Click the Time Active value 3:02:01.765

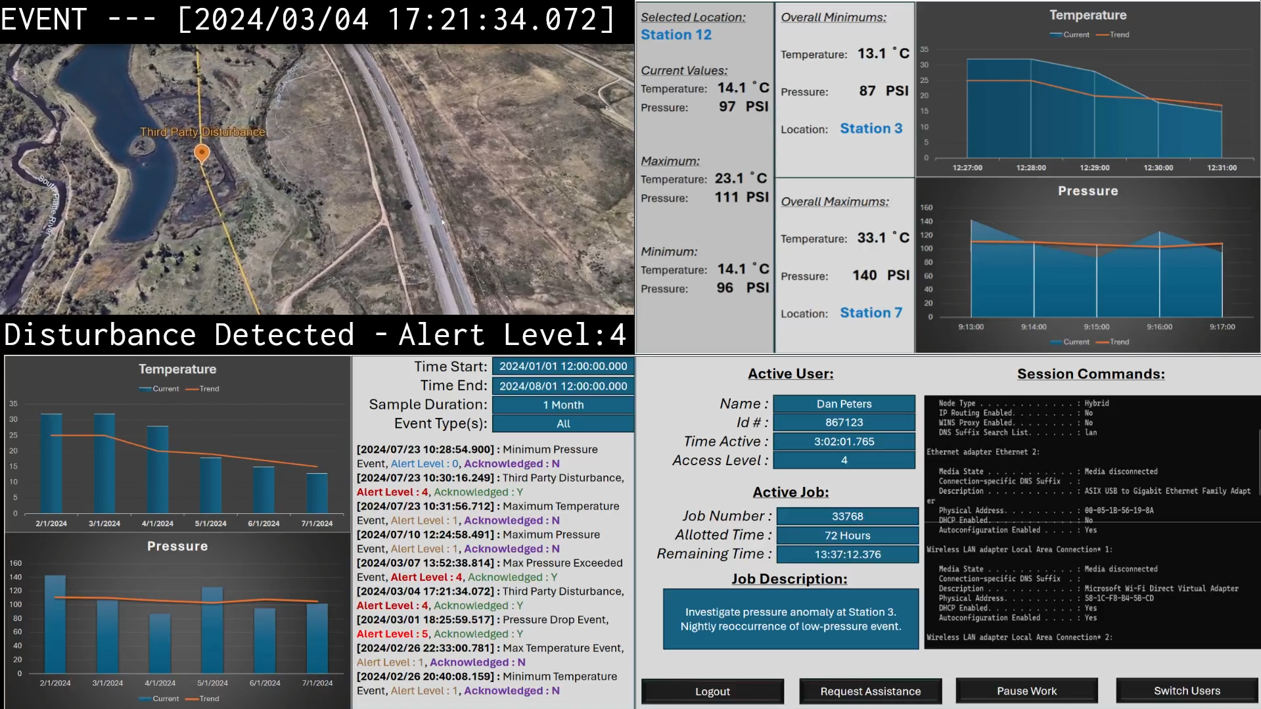pyautogui.click(x=844, y=442)
